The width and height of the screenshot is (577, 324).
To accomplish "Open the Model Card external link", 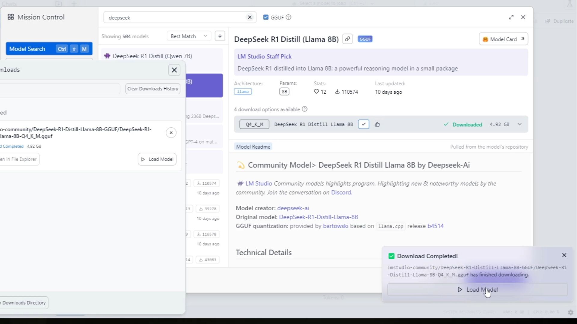I will 503,39.
